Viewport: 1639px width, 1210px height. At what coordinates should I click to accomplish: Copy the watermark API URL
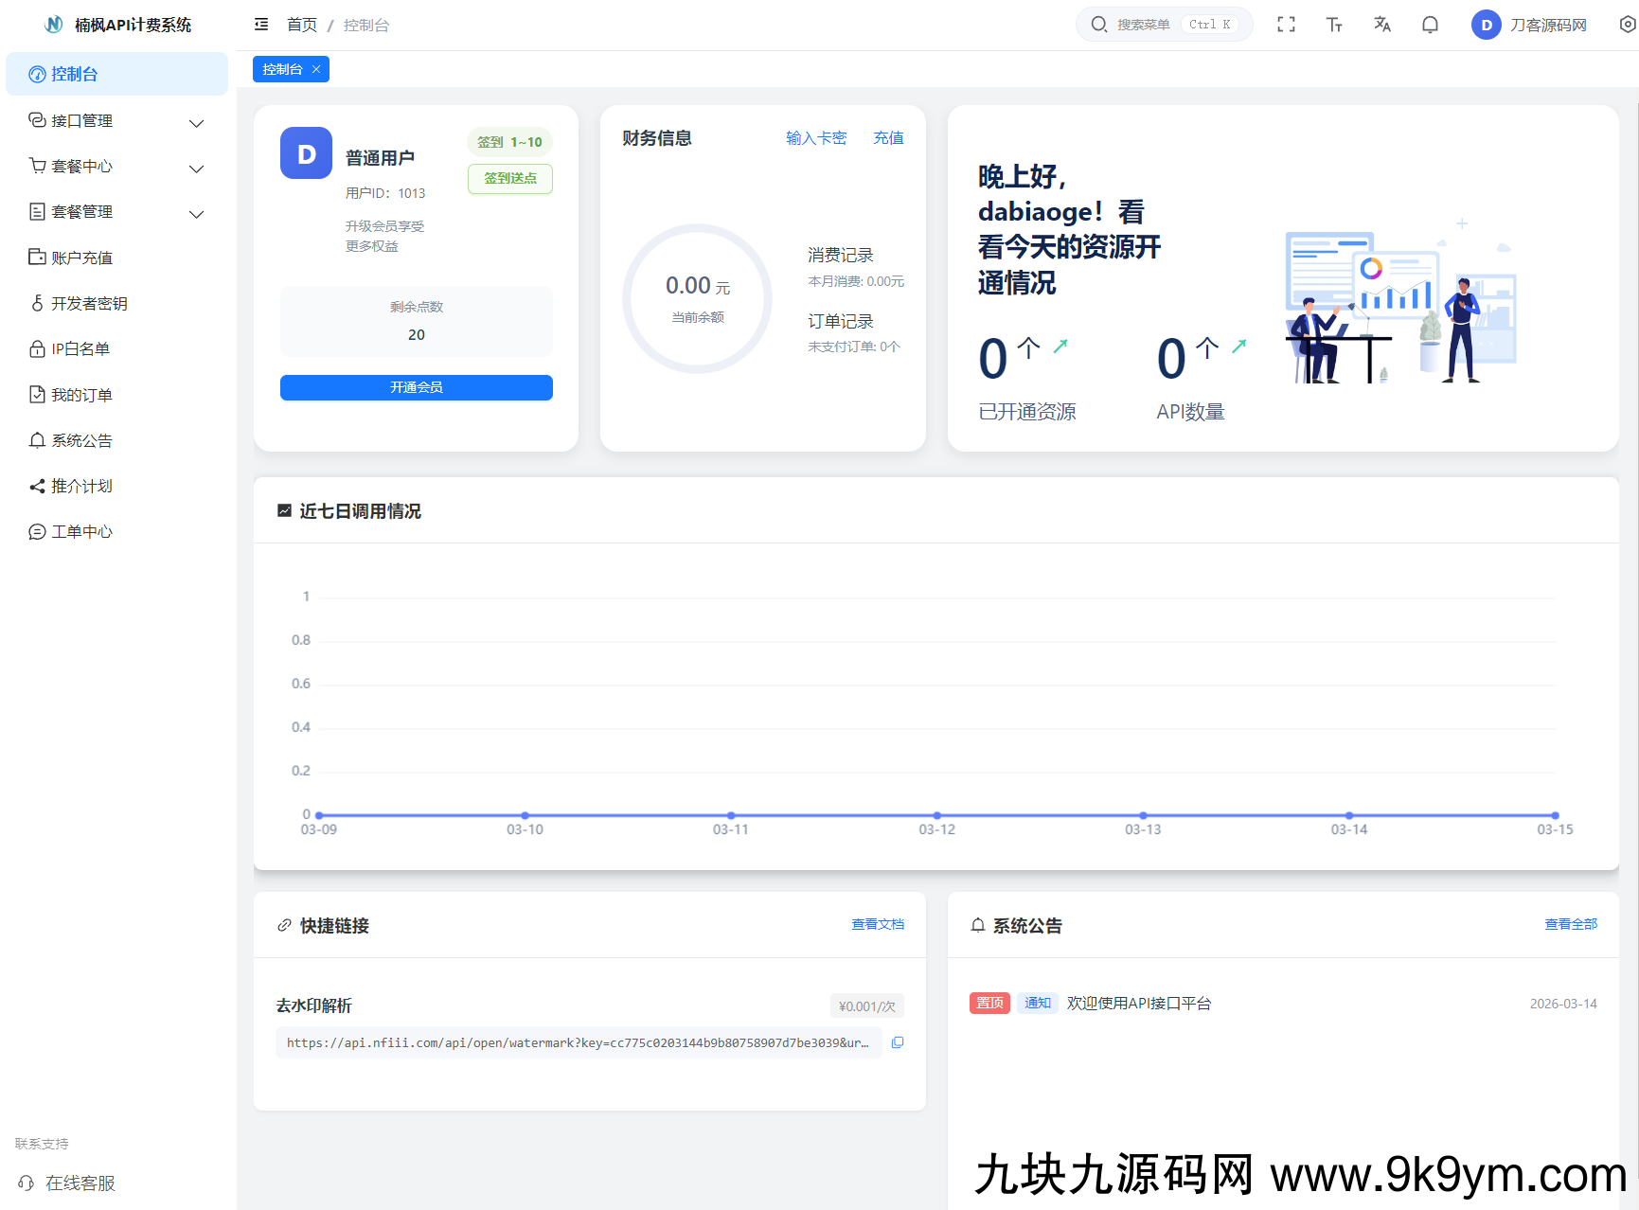(x=898, y=1042)
